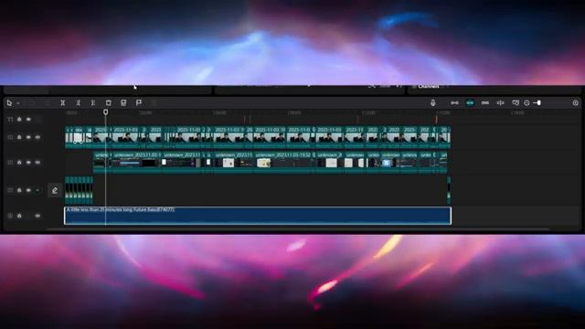
Task: Mute the main video track audio
Action: tap(37, 137)
